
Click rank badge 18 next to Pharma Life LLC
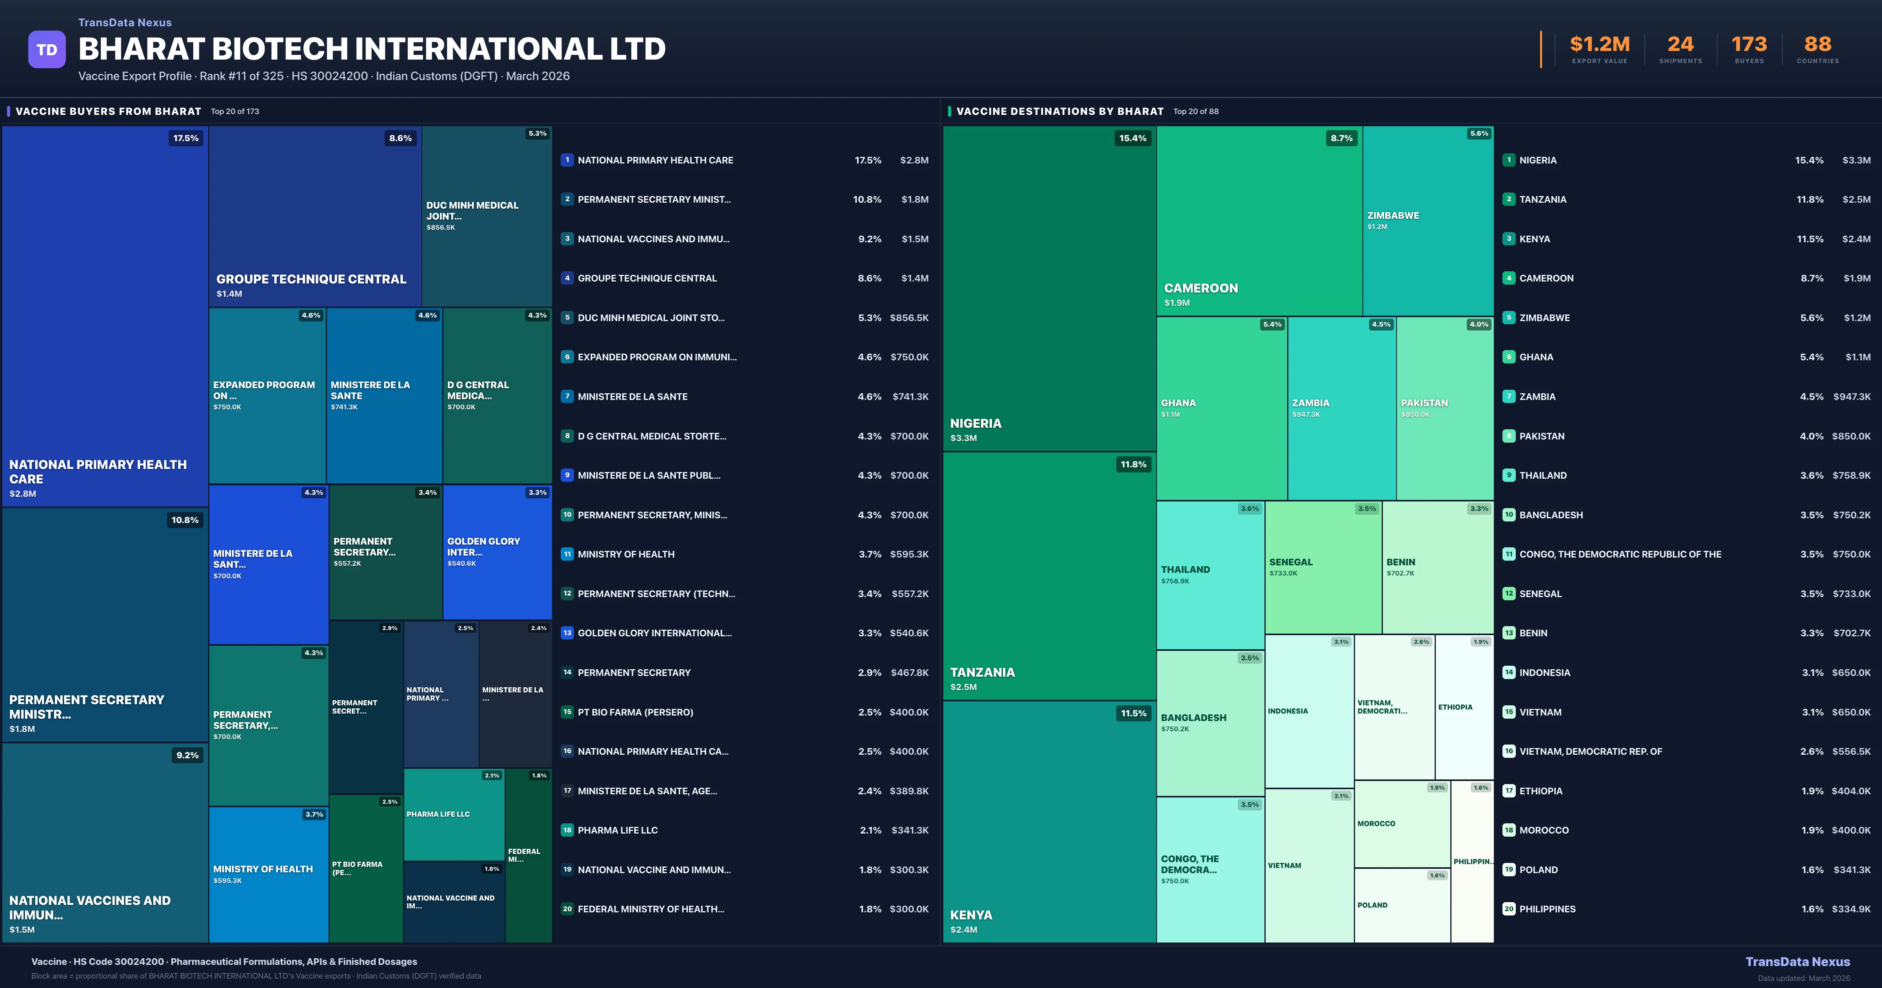(x=567, y=830)
